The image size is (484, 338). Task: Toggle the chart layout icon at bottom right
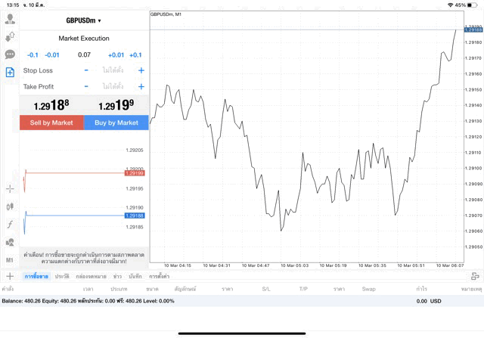coord(475,277)
